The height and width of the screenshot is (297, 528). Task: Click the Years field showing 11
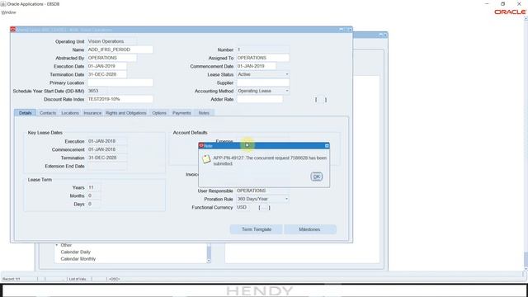(93, 187)
